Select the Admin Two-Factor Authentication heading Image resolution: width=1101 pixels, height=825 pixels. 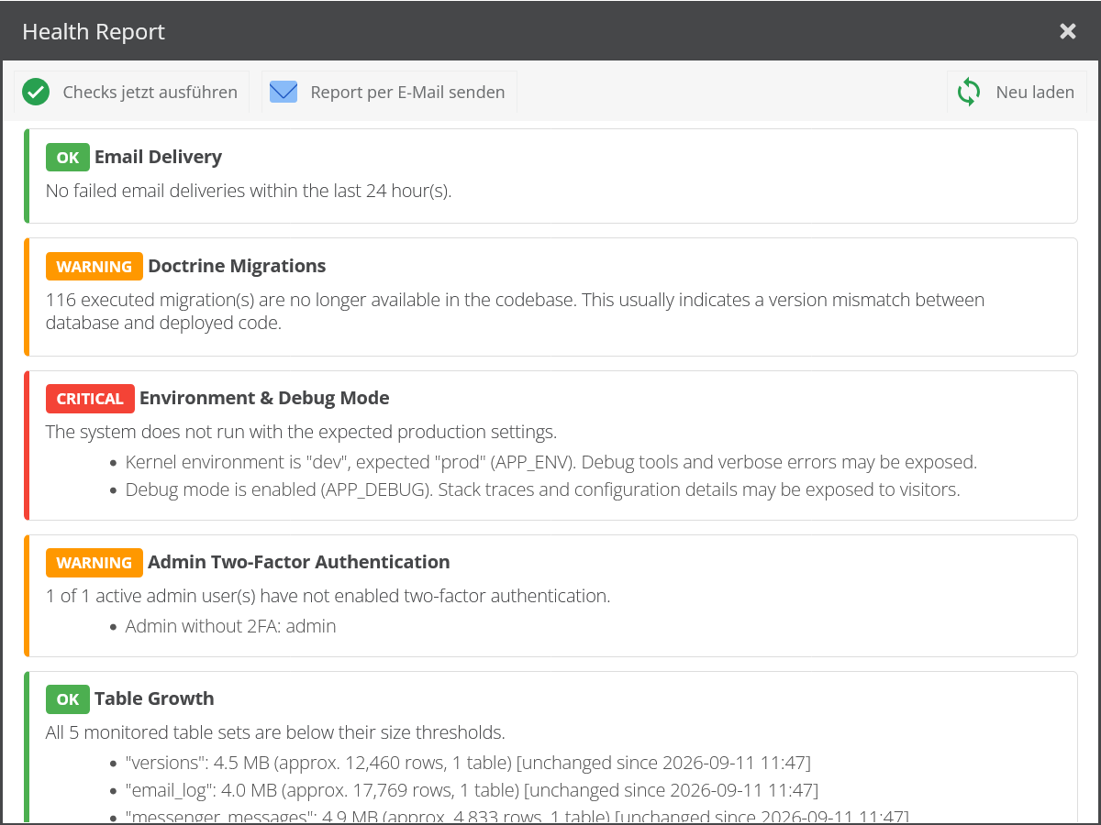click(299, 562)
